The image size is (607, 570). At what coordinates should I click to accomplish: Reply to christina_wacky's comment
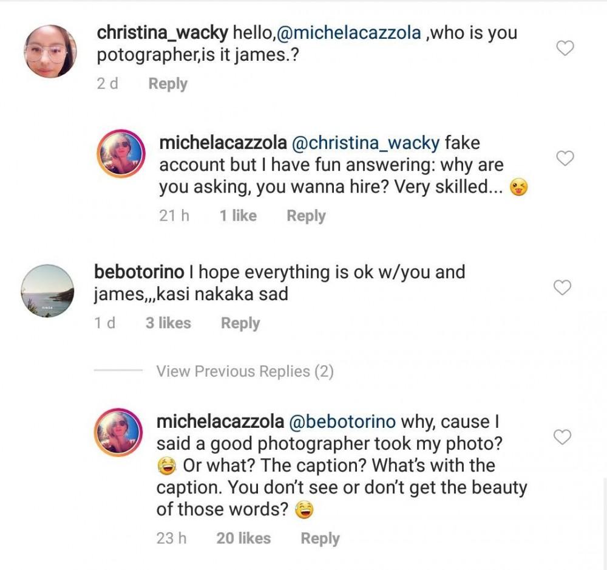click(x=168, y=84)
